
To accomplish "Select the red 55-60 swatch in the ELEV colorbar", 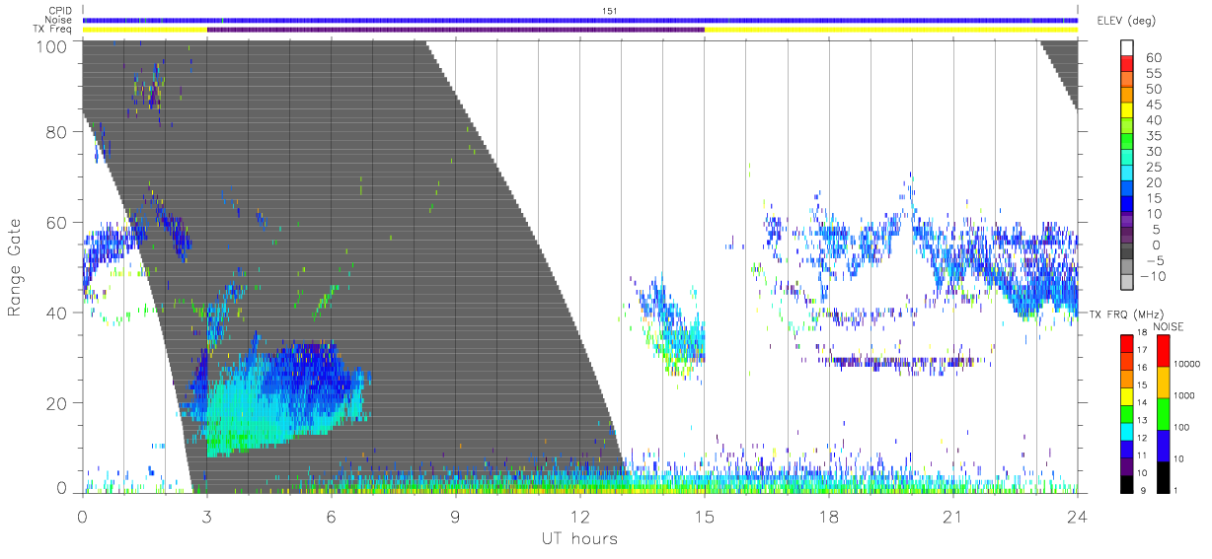I will pyautogui.click(x=1128, y=65).
